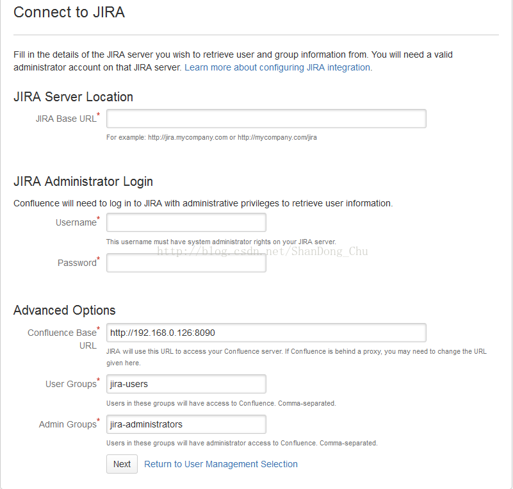The image size is (513, 489).
Task: Edit the Admin Groups field
Action: point(186,424)
